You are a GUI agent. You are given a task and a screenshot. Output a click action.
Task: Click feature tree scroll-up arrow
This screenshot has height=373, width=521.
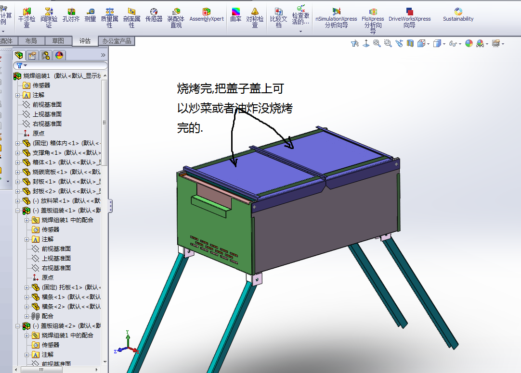[105, 76]
